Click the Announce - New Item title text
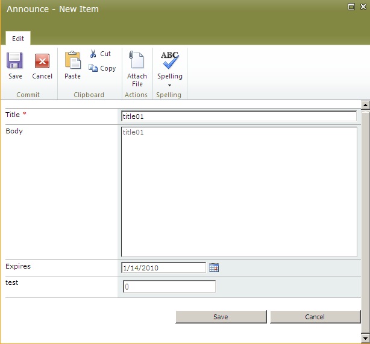Screen dimensions: 370x344 [52, 9]
